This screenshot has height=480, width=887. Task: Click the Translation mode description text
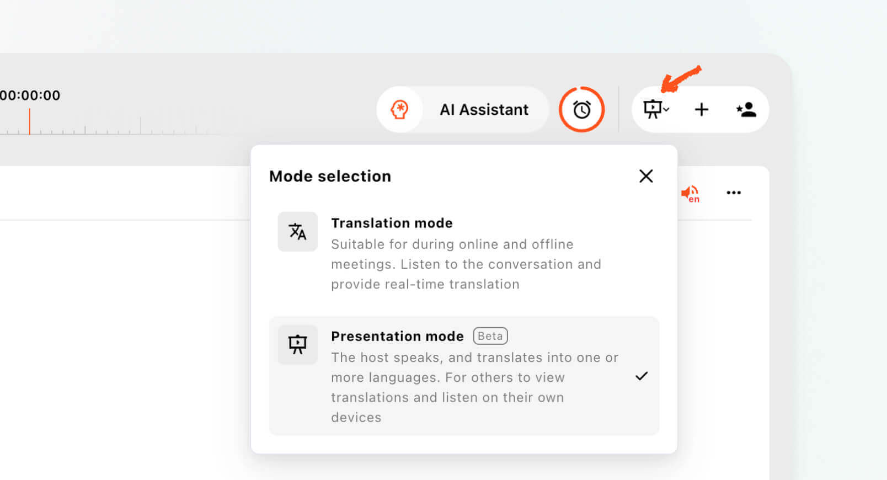pyautogui.click(x=466, y=264)
